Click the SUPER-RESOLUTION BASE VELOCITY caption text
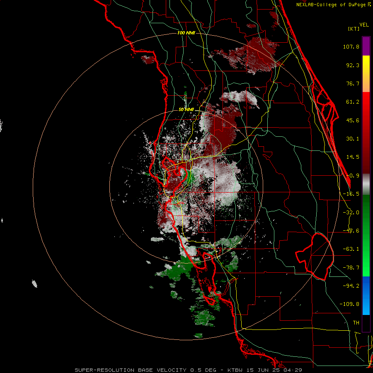This screenshot has width=373, height=373. pos(131,370)
